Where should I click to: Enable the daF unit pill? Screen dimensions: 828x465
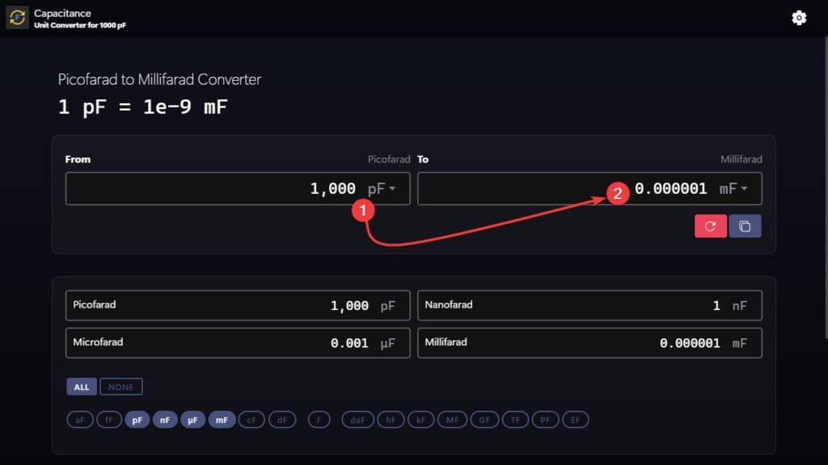coord(357,420)
